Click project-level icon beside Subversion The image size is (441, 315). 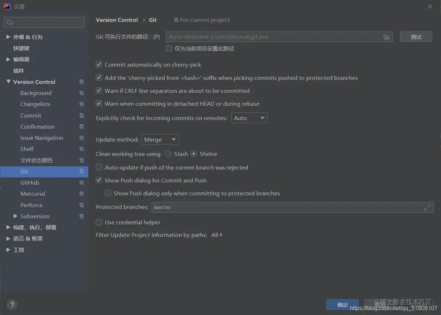click(81, 216)
